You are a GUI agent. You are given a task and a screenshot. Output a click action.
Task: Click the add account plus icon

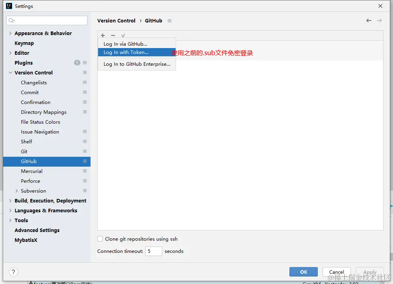tap(103, 35)
